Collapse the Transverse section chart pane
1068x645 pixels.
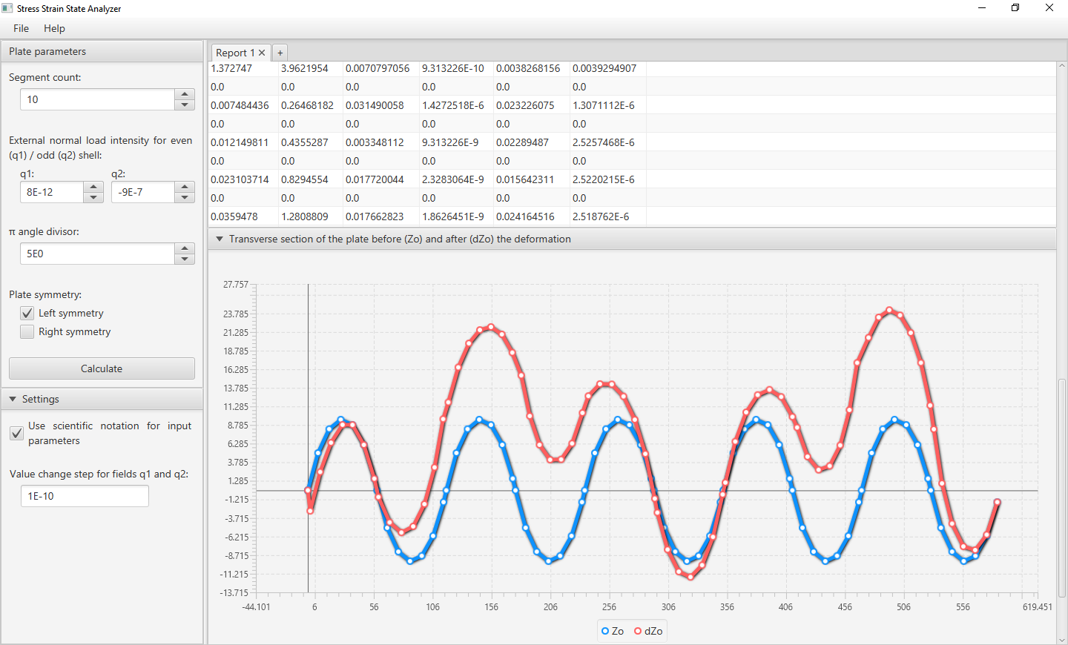[220, 239]
